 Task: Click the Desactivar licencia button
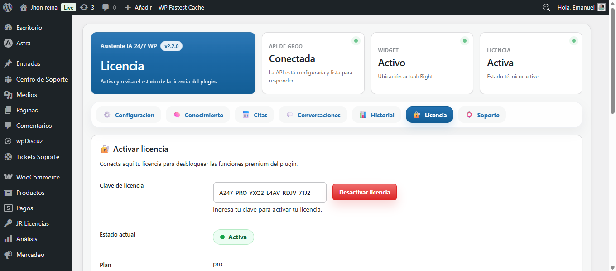365,192
